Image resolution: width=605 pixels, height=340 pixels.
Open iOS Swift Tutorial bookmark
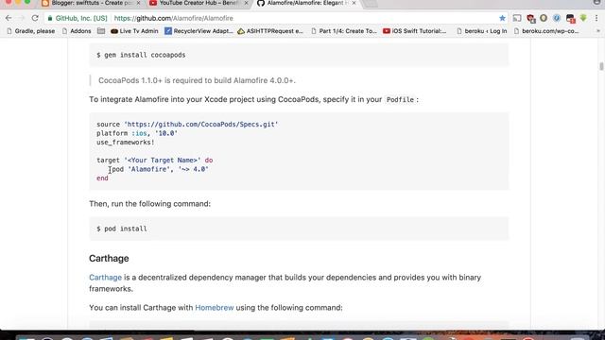tap(414, 31)
